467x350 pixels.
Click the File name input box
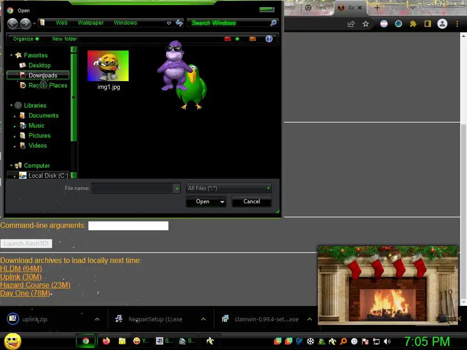coord(133,188)
